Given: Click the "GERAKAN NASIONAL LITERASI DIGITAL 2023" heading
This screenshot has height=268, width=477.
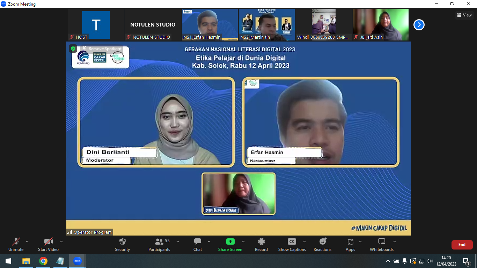Looking at the screenshot, I should 240,50.
